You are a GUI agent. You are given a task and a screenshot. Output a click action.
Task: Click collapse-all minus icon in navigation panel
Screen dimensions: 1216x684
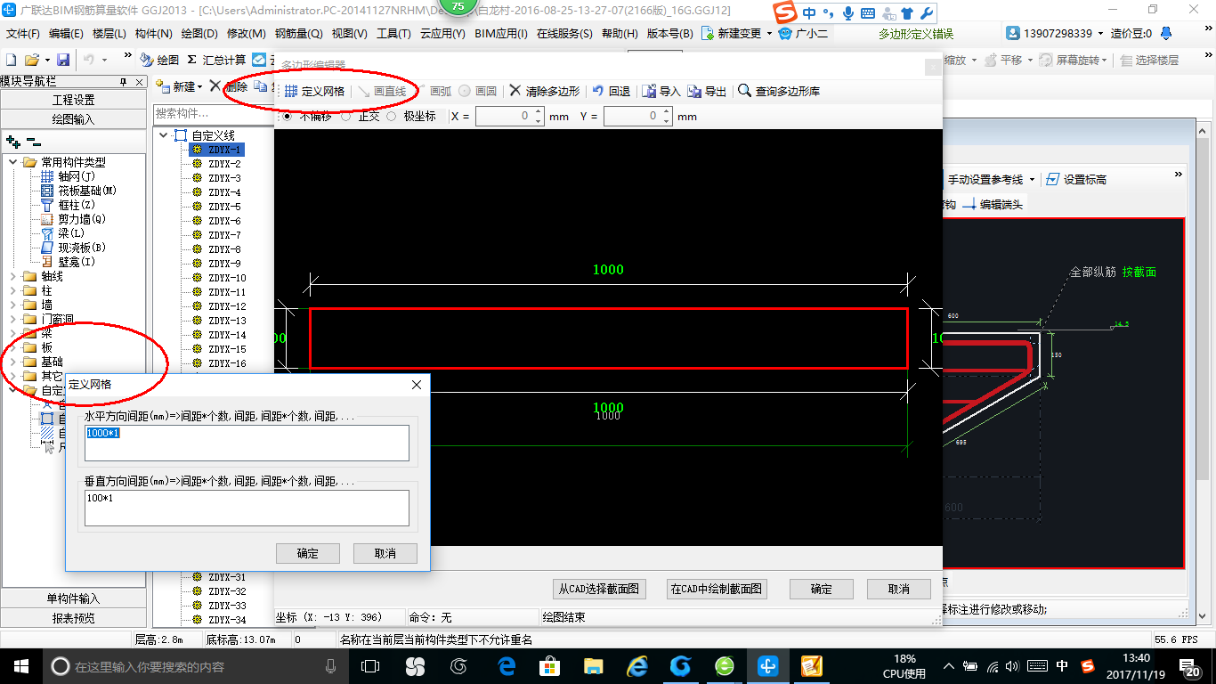tap(33, 141)
